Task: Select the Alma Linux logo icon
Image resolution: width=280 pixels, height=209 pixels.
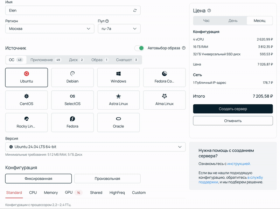Action: [x=164, y=96]
